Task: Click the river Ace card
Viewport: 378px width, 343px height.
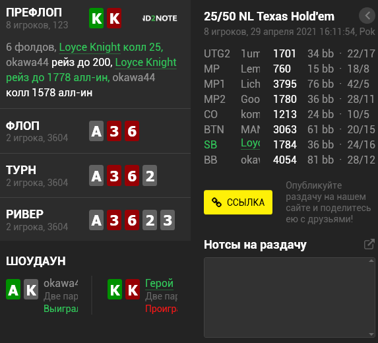Action: [96, 220]
